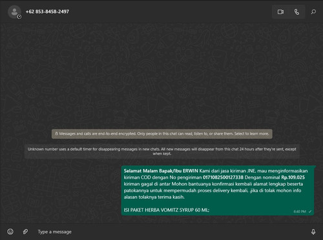Open the emoji picker
The height and width of the screenshot is (240, 323).
(10, 232)
